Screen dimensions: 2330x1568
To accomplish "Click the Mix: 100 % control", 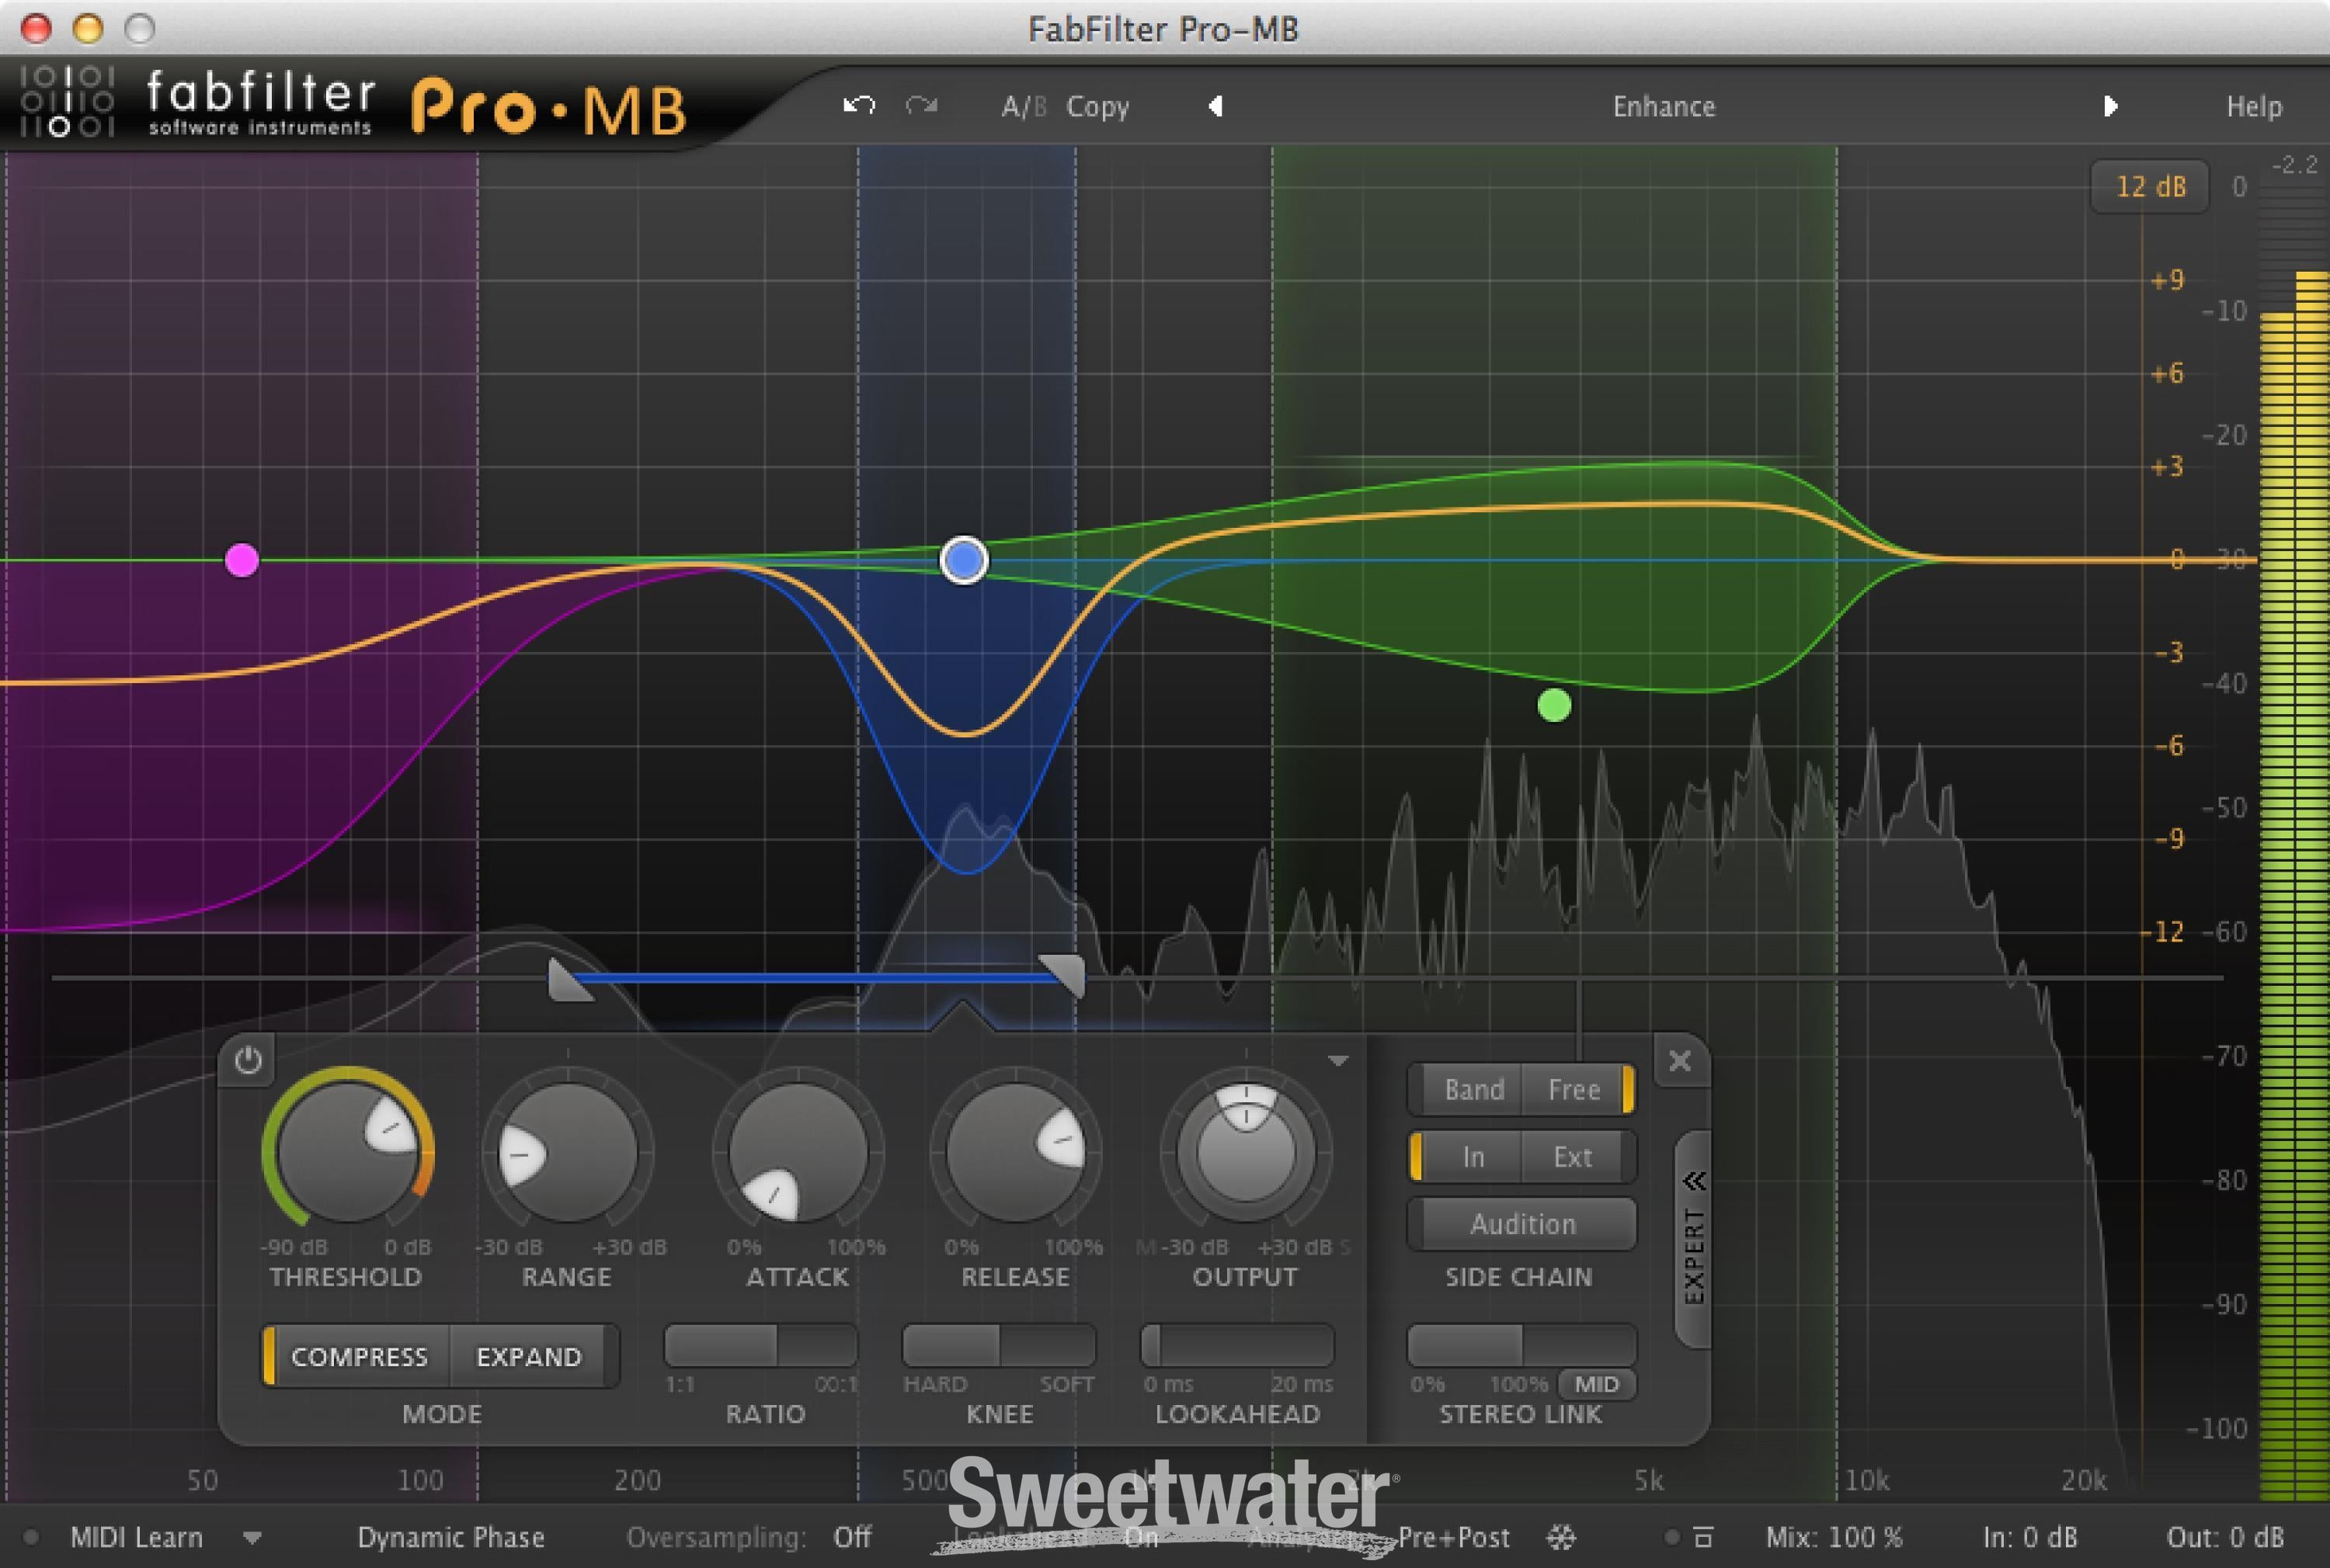I will click(x=1834, y=1537).
